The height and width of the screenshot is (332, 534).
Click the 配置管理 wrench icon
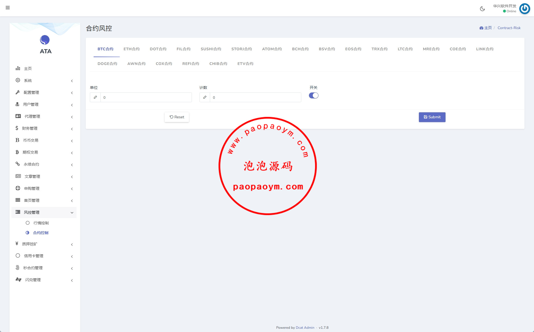[18, 92]
